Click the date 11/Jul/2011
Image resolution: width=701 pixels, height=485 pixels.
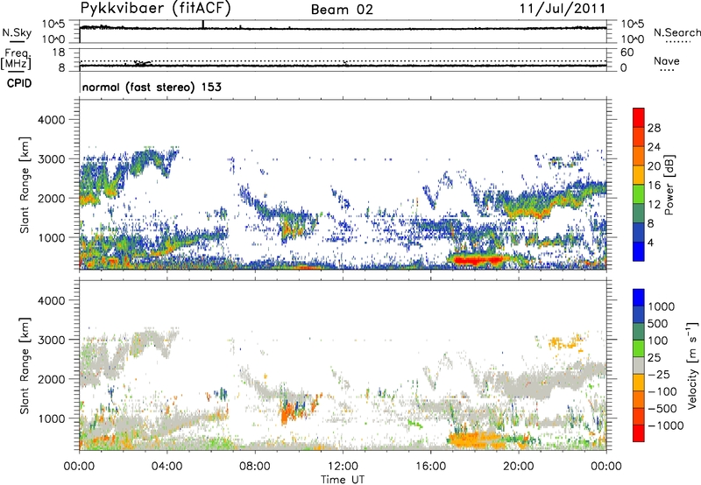[x=563, y=9]
